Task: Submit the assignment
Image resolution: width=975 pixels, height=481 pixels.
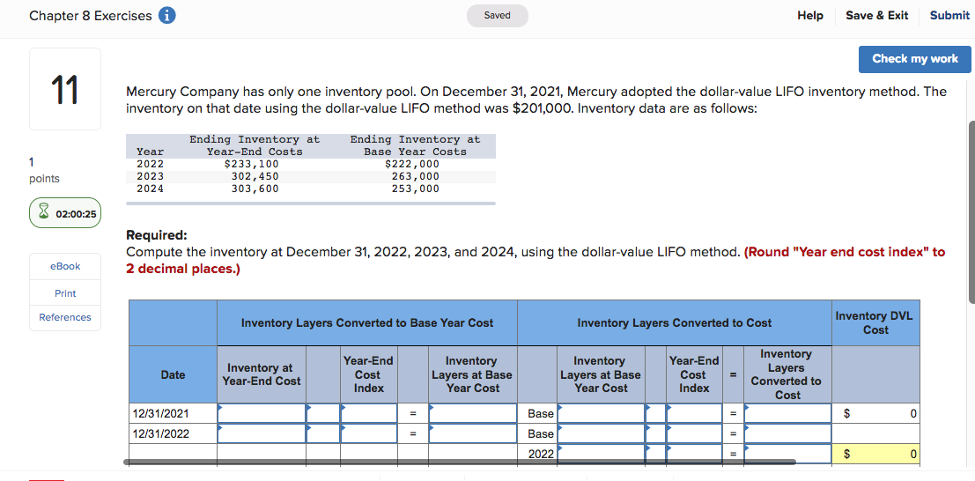Action: click(x=949, y=16)
